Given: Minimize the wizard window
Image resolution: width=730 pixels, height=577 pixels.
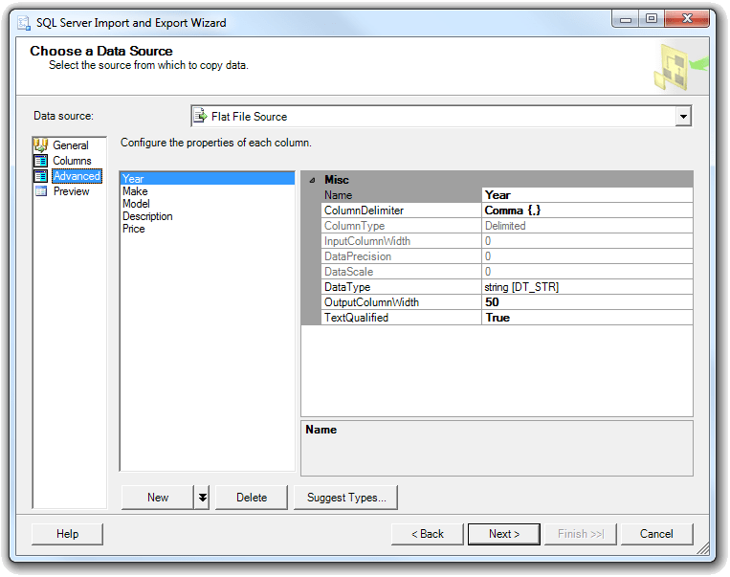Looking at the screenshot, I should [626, 19].
